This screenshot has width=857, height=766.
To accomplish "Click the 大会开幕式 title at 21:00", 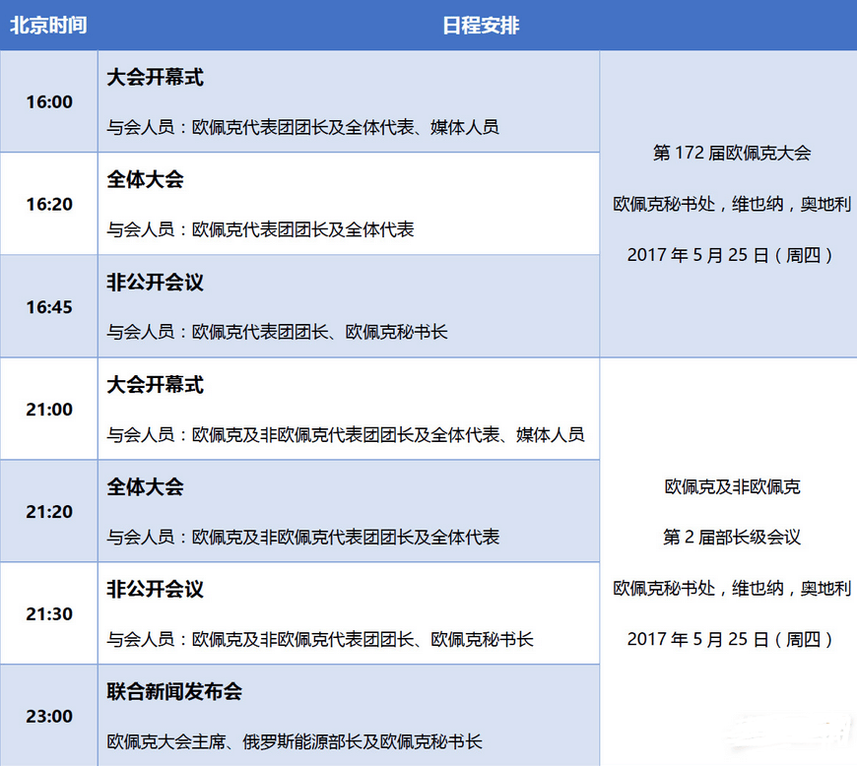I will tap(156, 384).
